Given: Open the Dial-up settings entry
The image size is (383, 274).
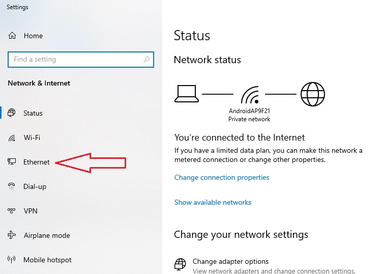Looking at the screenshot, I should 35,187.
